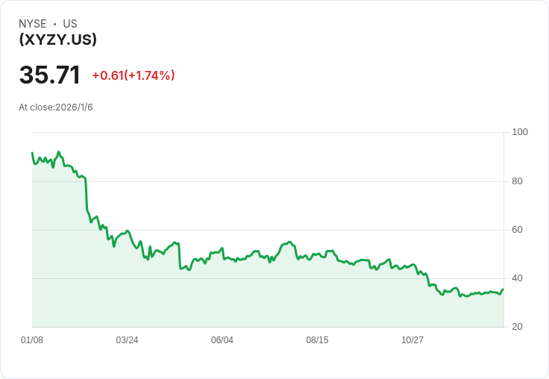Click the 20 value on the price axis

(518, 328)
